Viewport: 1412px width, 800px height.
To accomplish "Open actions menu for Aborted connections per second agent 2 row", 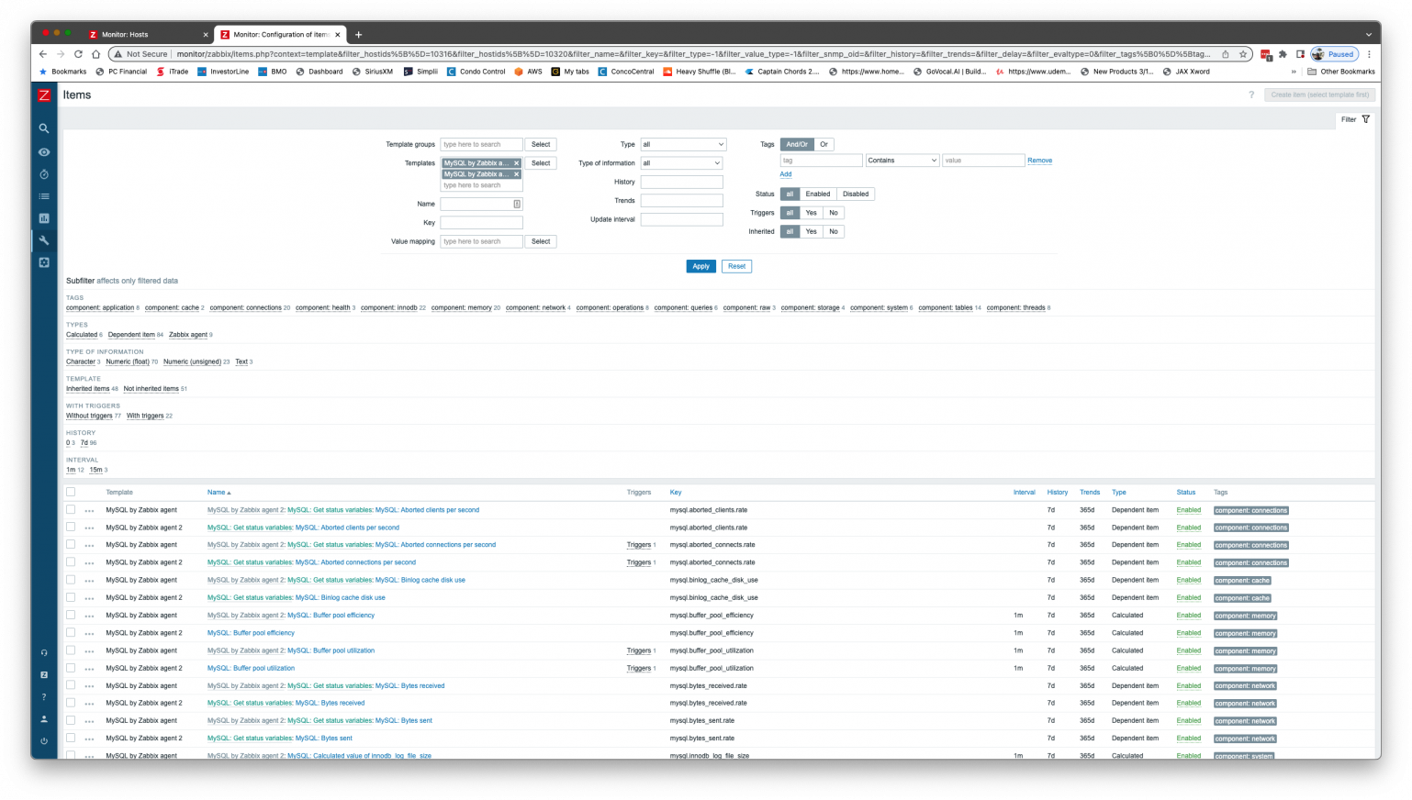I will point(89,562).
